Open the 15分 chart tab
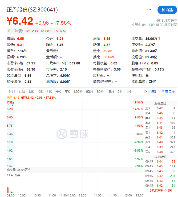This screenshot has width=178, height=197. point(111,91)
